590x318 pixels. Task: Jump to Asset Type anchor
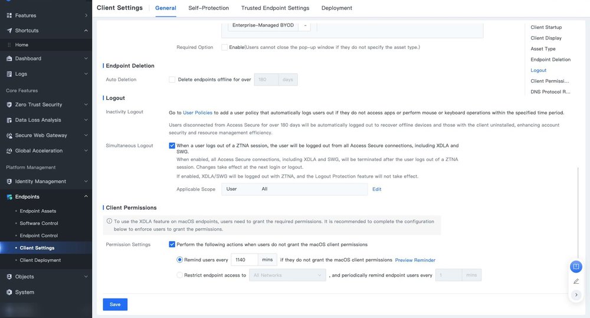[x=543, y=49]
